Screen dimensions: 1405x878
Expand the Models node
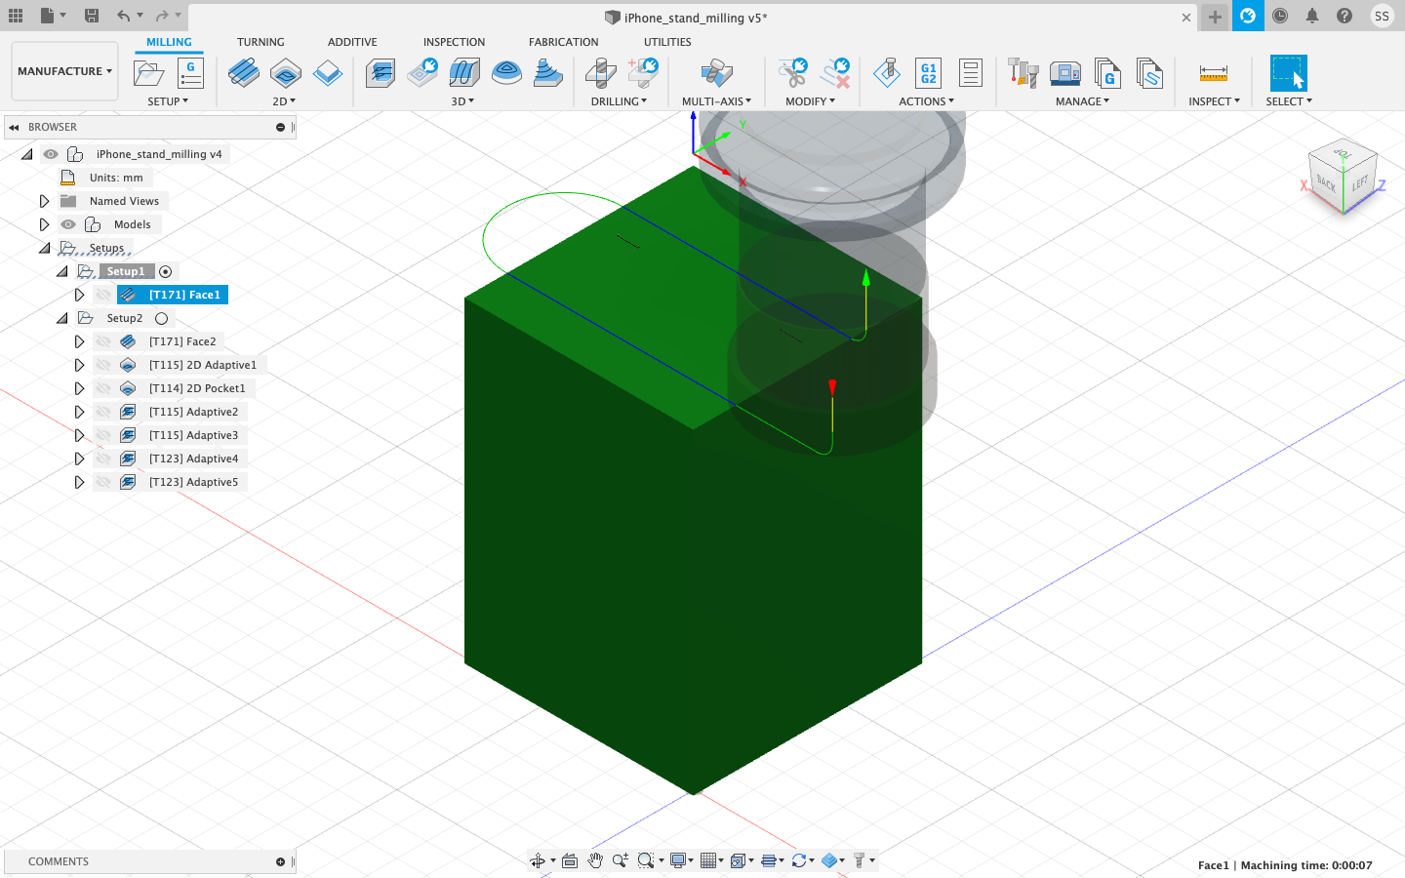coord(44,224)
